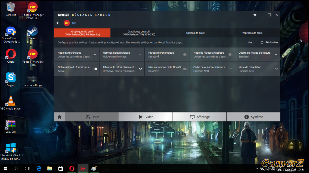Open File Explorer from the taskbar
Screen dimensions: 309x173
click(50, 168)
